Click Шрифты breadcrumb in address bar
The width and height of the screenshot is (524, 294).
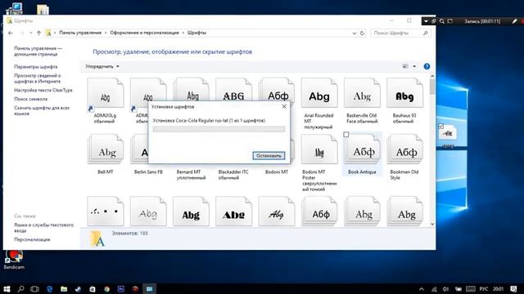tap(196, 33)
